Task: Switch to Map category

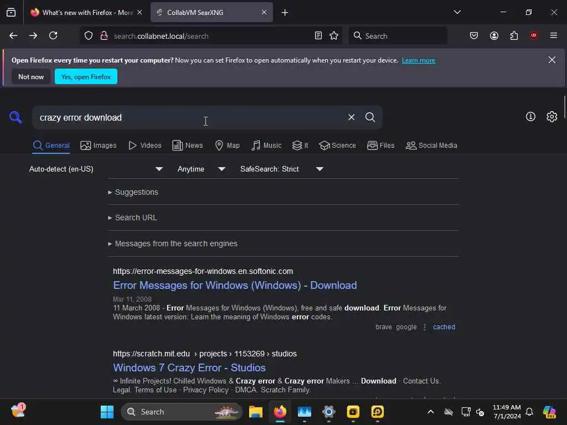Action: pos(227,146)
